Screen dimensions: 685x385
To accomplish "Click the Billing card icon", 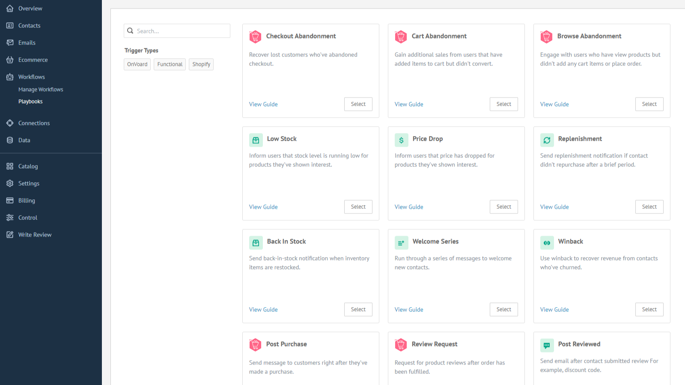I will coord(10,201).
